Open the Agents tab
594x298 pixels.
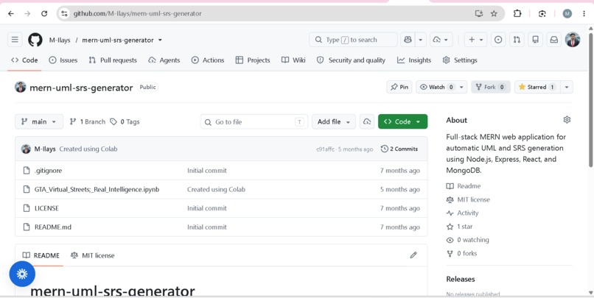[x=164, y=60]
